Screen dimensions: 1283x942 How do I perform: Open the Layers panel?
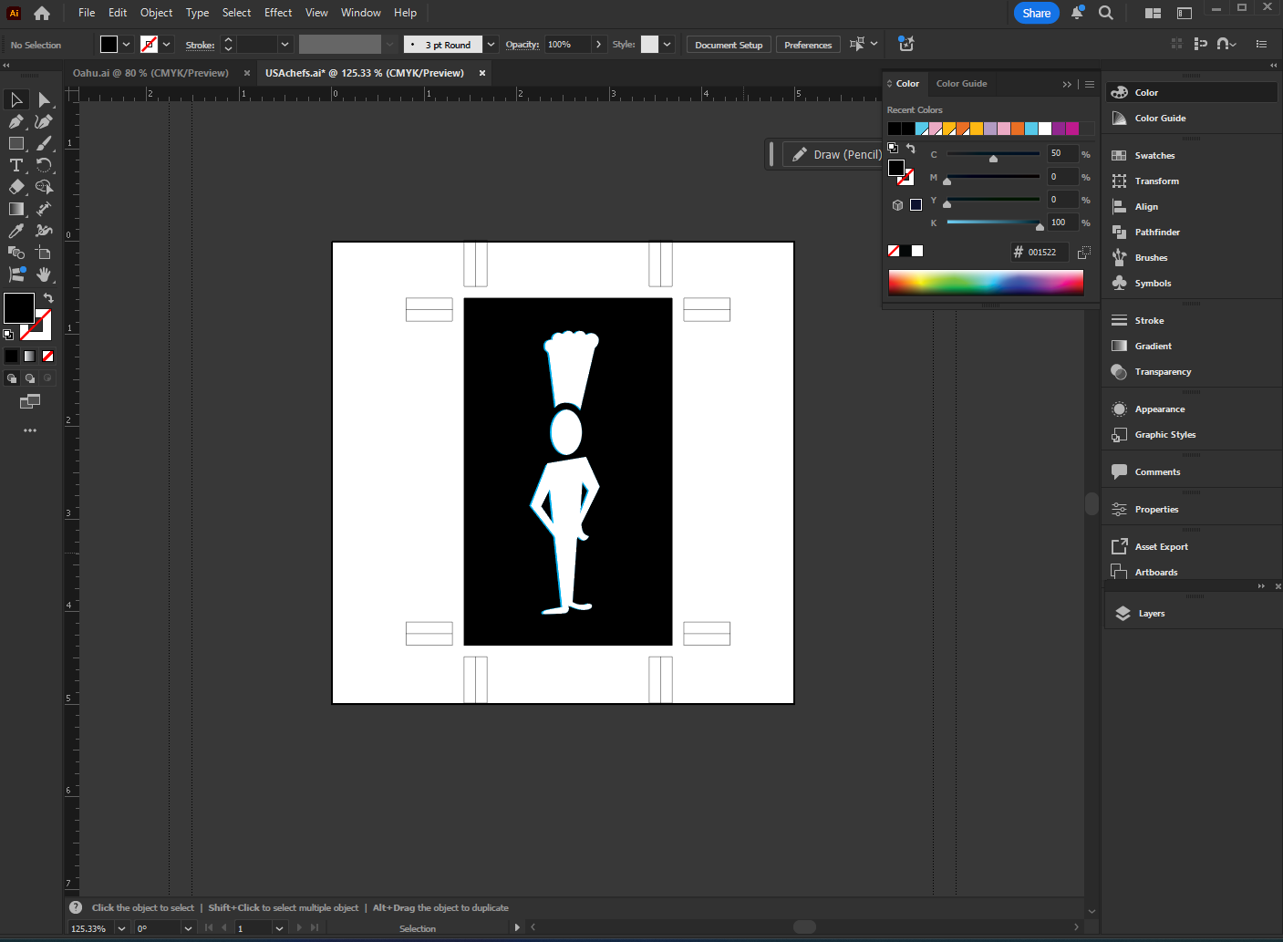1151,614
